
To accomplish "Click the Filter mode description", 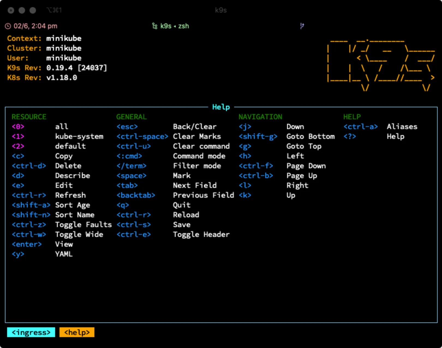I will (x=197, y=166).
